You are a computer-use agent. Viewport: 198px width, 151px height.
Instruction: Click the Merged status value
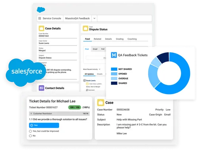click(42, 51)
